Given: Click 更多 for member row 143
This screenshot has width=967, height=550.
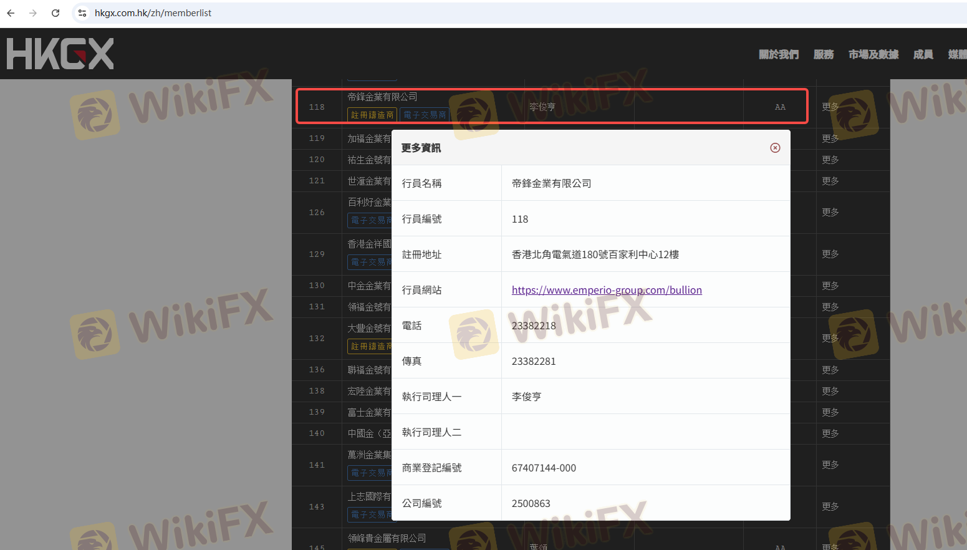Looking at the screenshot, I should [830, 506].
